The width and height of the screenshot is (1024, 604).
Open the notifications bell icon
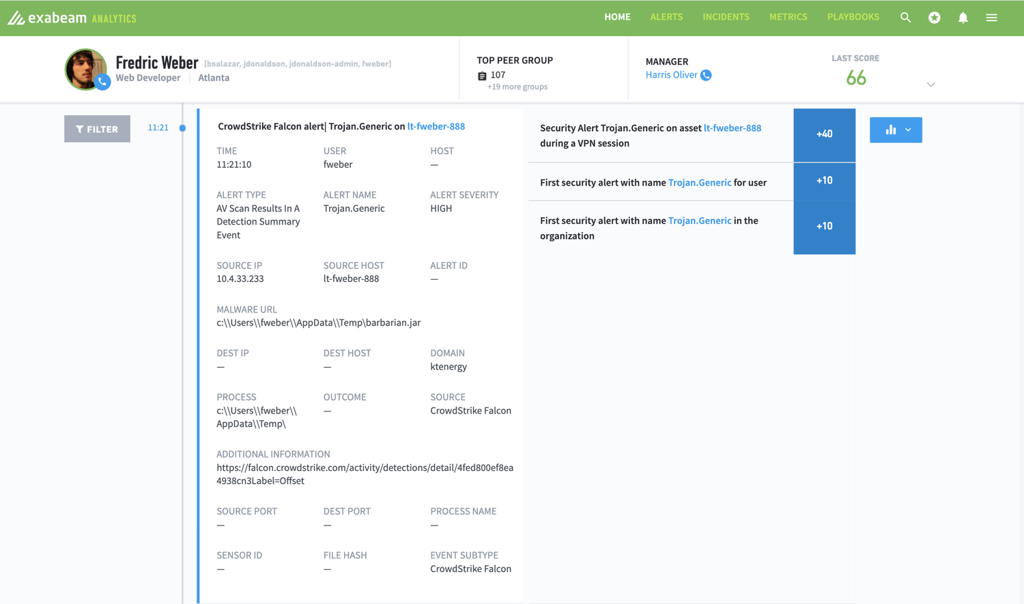click(x=963, y=18)
